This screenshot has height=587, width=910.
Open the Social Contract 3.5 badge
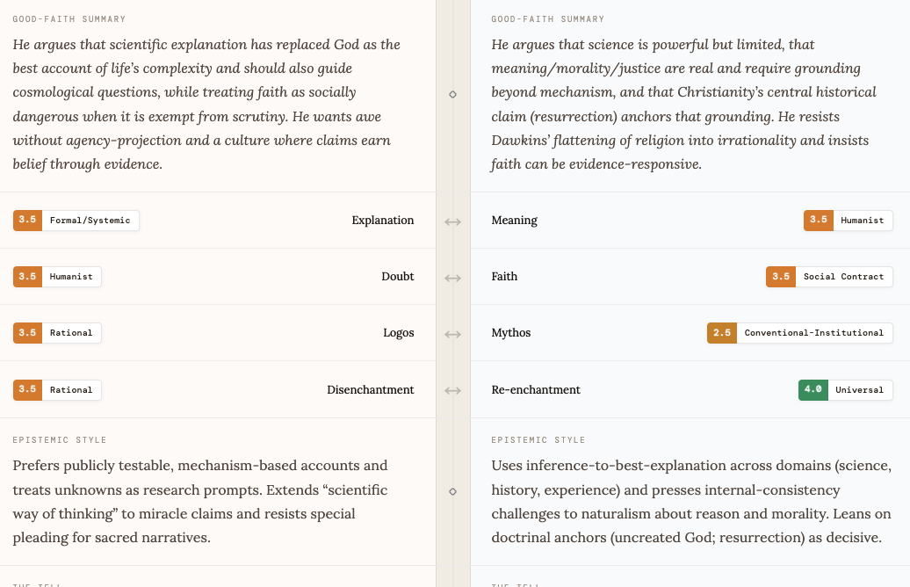tap(829, 277)
